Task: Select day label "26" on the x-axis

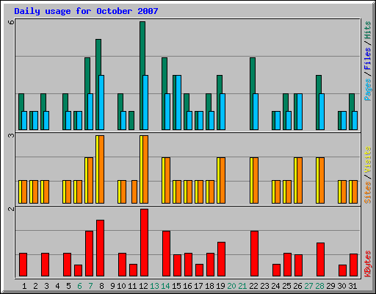Action: tap(297, 286)
